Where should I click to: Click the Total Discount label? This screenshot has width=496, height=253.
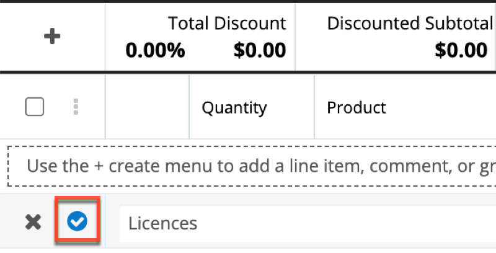point(227,24)
